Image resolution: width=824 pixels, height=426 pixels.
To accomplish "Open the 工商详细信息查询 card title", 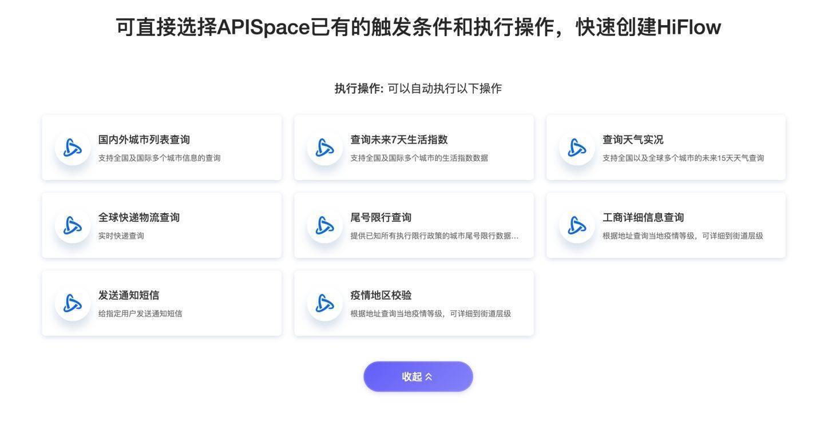I will pyautogui.click(x=643, y=217).
